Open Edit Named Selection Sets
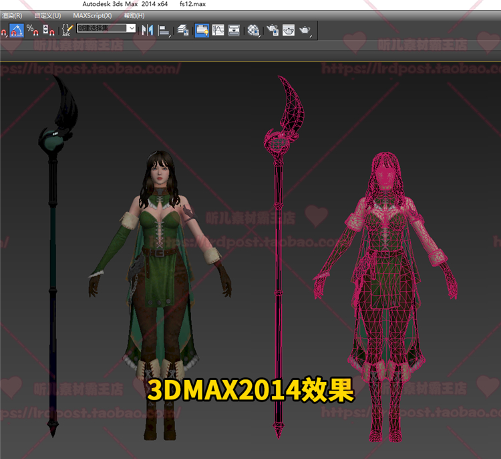This screenshot has width=501, height=459. point(67,30)
